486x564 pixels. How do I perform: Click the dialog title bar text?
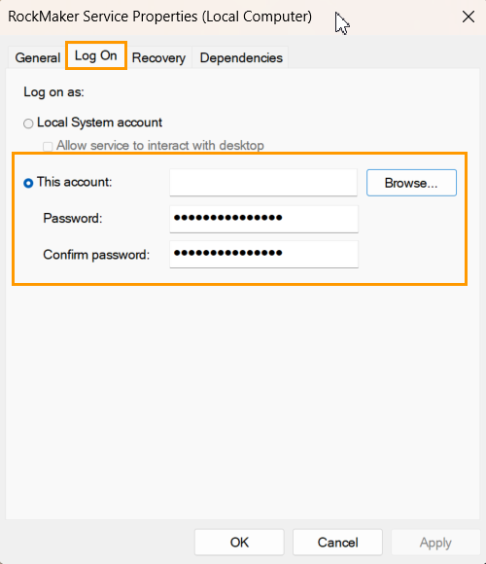tap(160, 17)
